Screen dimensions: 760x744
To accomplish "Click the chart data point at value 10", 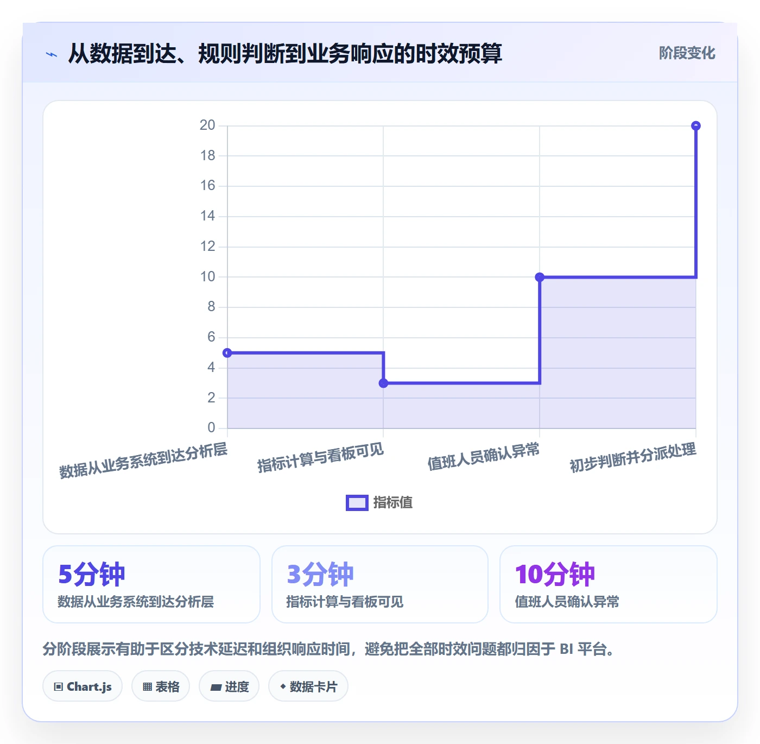I will tap(540, 278).
